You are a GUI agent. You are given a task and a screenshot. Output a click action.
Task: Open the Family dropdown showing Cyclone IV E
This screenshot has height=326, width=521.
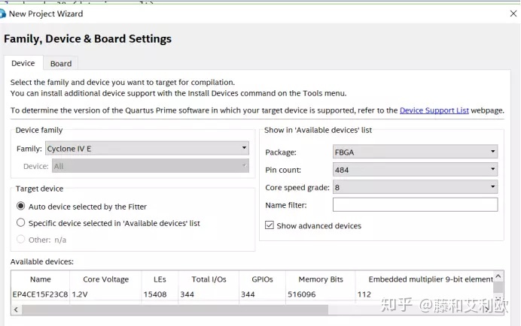pos(147,148)
